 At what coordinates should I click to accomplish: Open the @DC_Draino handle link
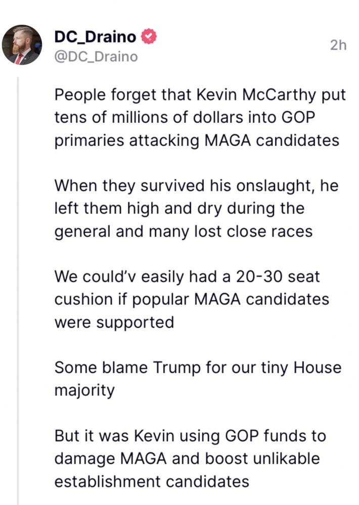point(96,57)
